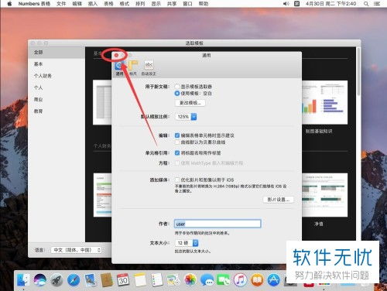The width and height of the screenshot is (387, 291).
Task: Open Calendar icon showing 30 in Dock
Action: (123, 279)
